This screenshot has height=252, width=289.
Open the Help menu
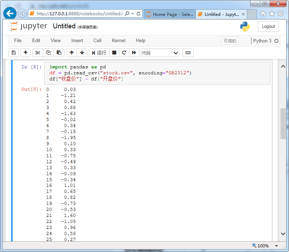(x=141, y=41)
